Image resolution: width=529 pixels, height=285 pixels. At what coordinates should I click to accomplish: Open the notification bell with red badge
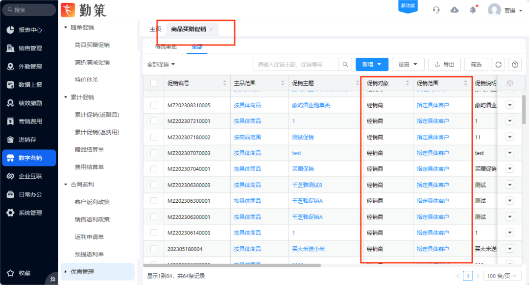coord(472,9)
